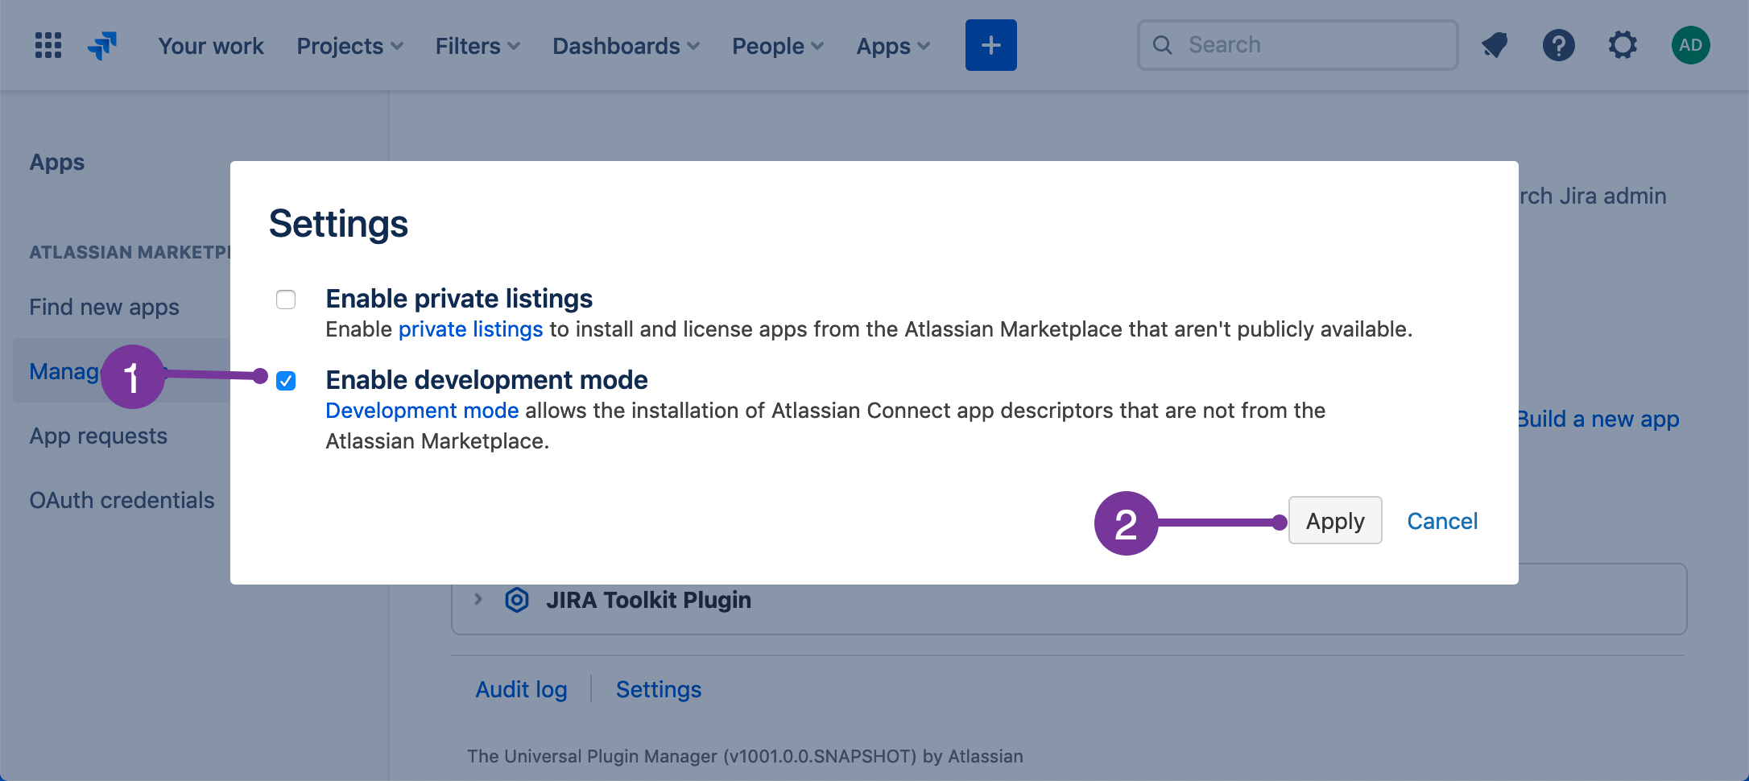Open Jira settings via the gear icon
Image resolution: width=1749 pixels, height=781 pixels.
point(1623,46)
